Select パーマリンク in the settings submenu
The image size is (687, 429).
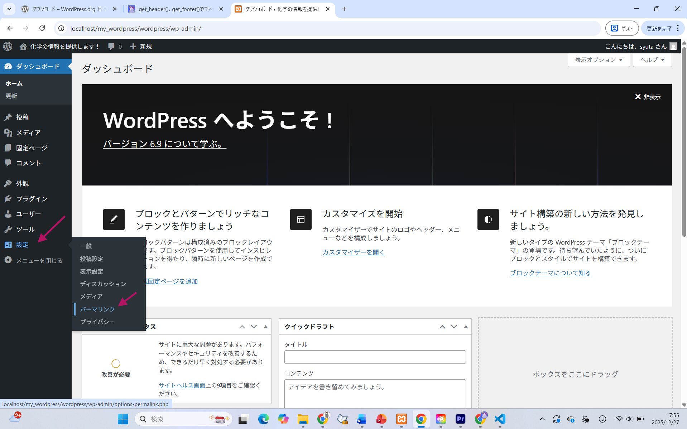pos(97,309)
